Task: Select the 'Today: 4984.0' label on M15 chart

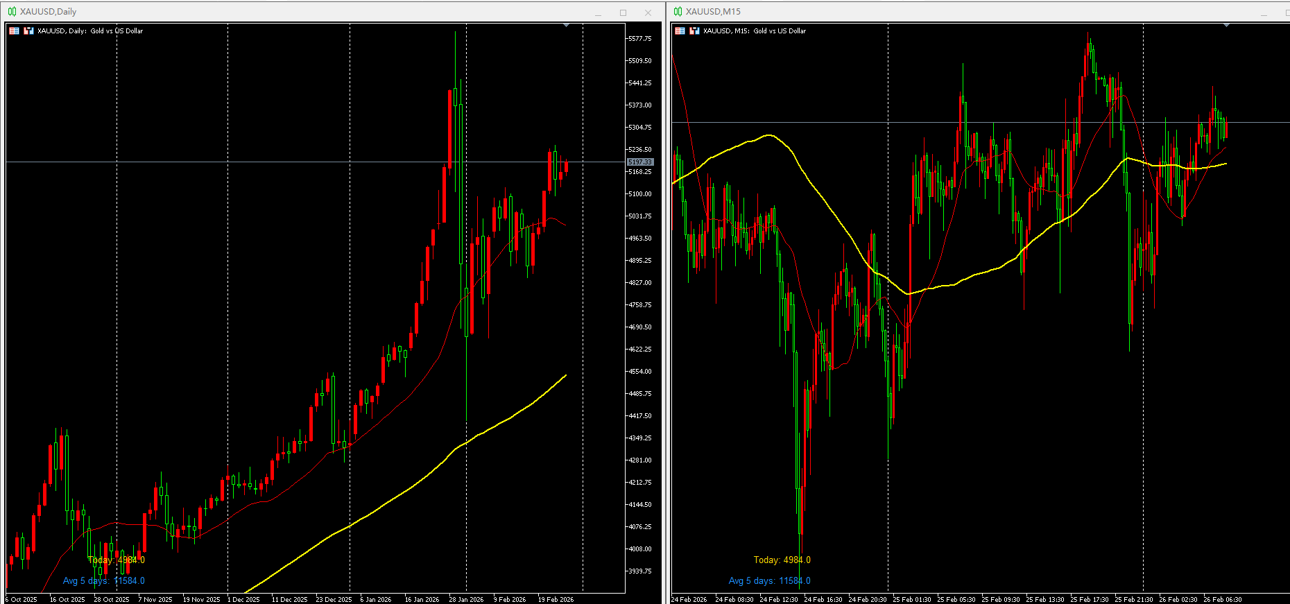Action: 782,560
